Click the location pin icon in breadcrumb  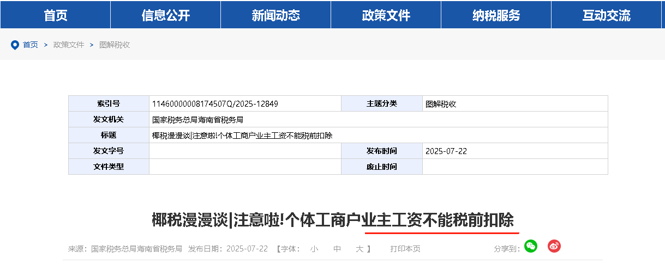click(x=15, y=45)
